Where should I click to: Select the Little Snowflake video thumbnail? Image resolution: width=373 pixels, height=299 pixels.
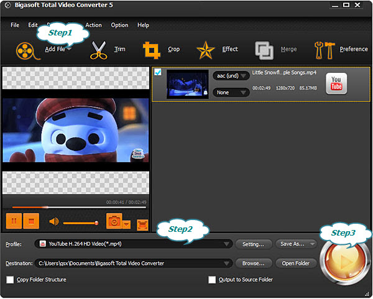[x=188, y=84]
